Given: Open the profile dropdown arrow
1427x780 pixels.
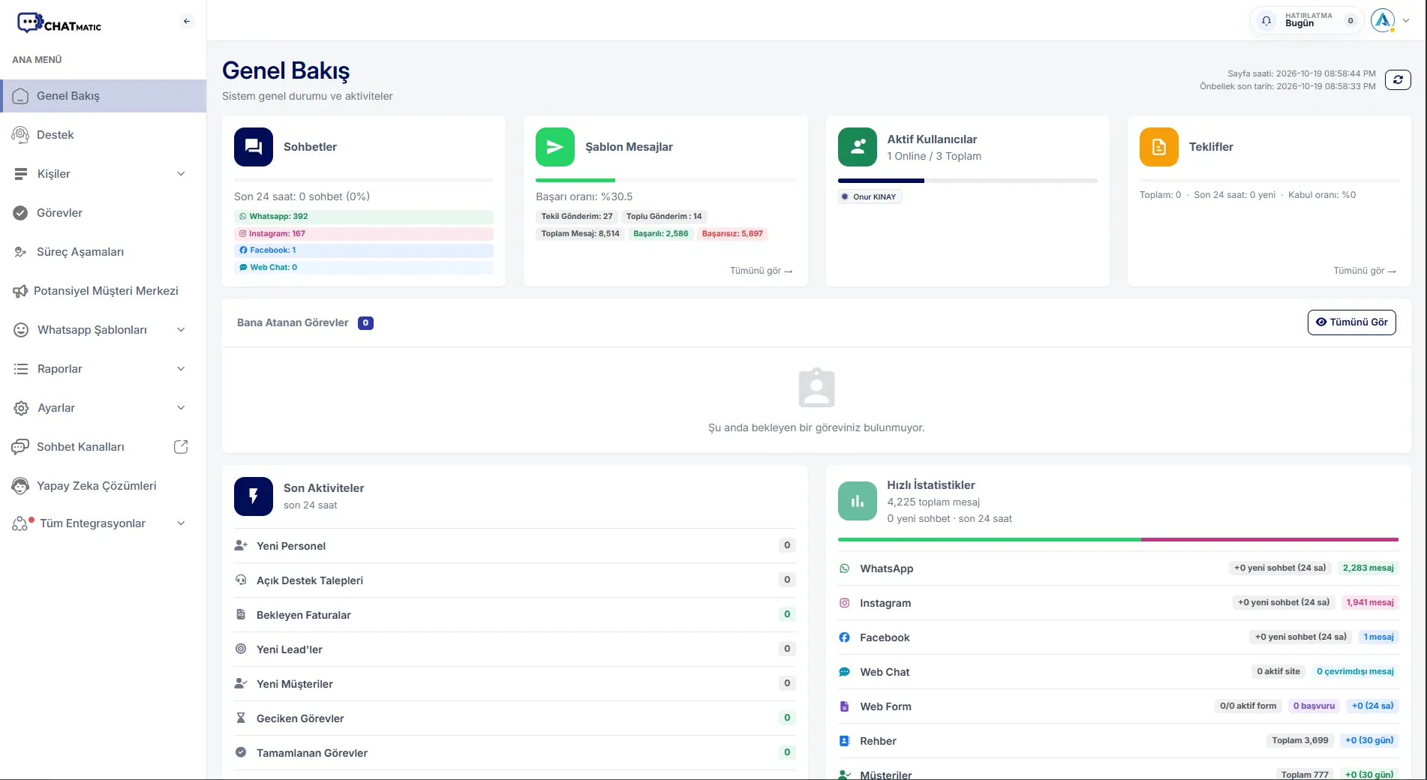Looking at the screenshot, I should coord(1406,21).
